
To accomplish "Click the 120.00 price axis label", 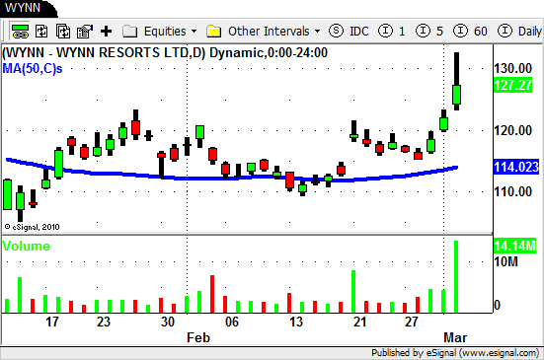I will click(512, 130).
